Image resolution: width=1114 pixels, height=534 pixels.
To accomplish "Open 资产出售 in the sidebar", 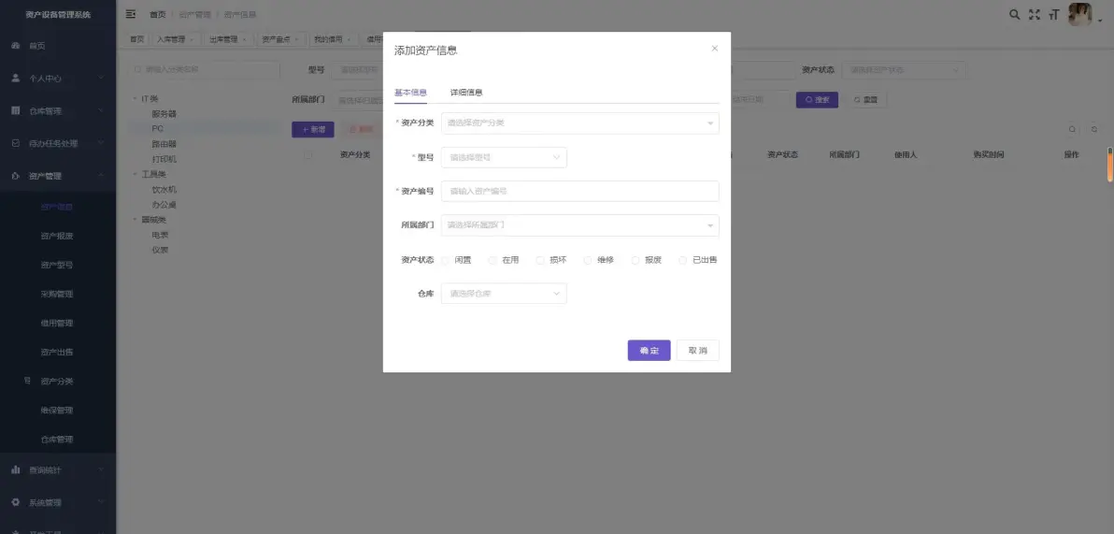I will point(57,352).
